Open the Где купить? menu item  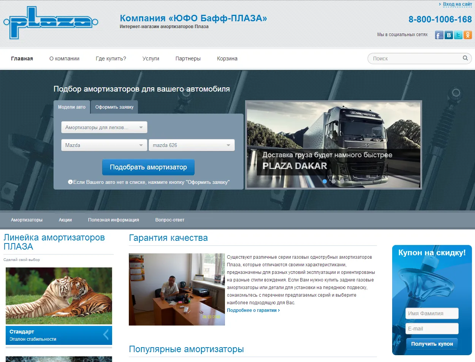point(111,58)
